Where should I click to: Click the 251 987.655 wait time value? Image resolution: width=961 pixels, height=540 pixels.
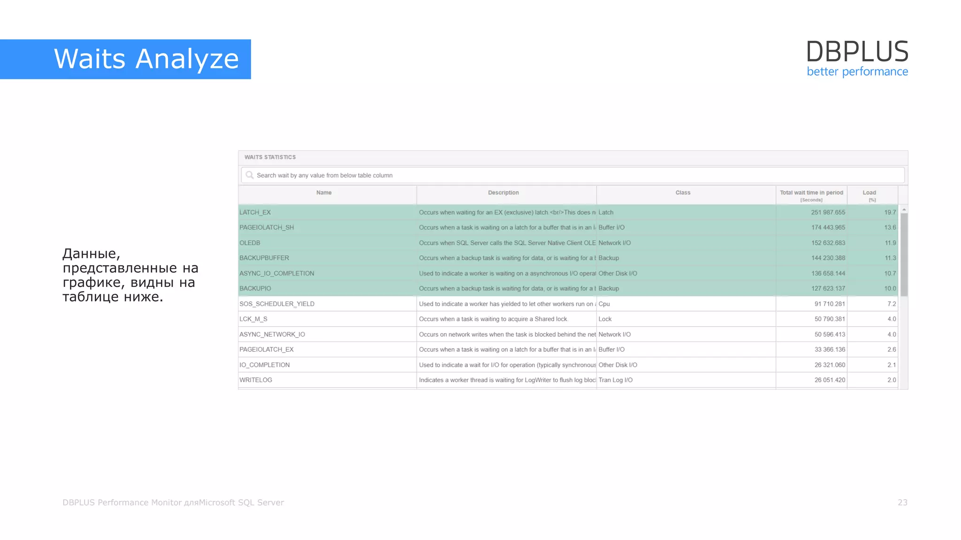tap(828, 212)
